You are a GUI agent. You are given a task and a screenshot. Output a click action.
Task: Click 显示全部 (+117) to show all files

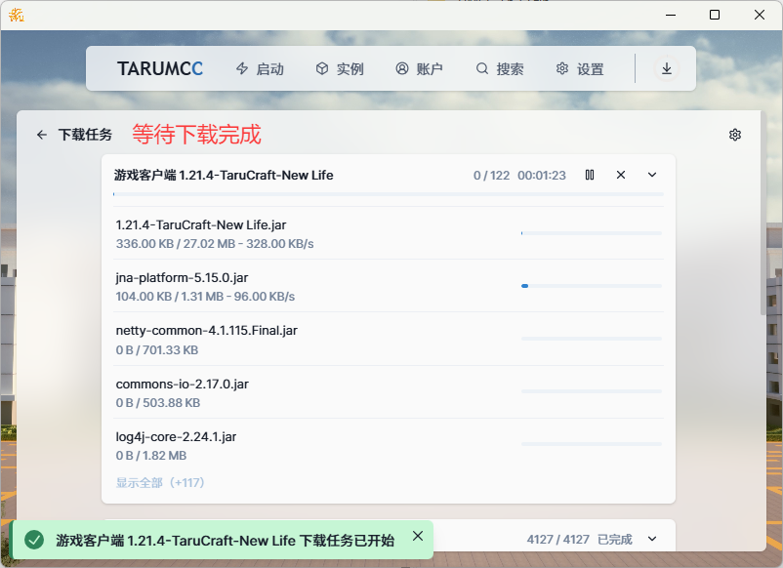tap(160, 483)
